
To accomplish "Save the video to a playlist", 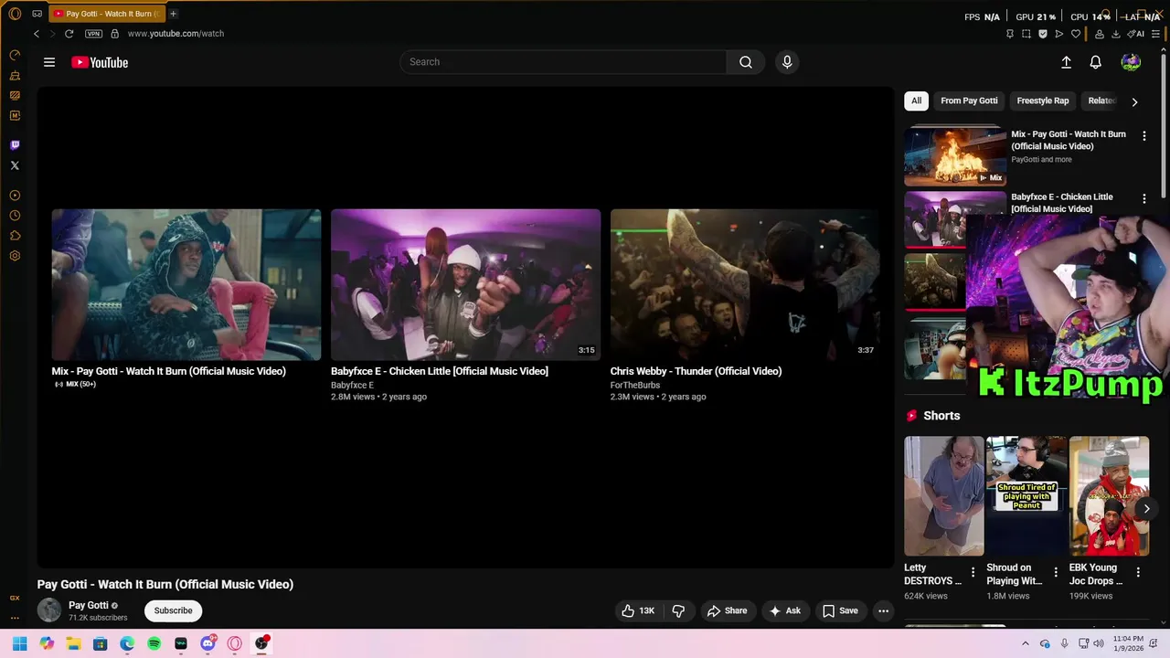I will click(840, 610).
